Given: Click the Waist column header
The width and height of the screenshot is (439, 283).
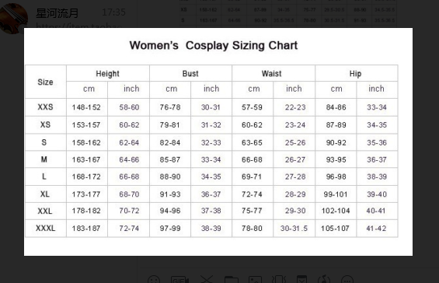Looking at the screenshot, I should (272, 74).
